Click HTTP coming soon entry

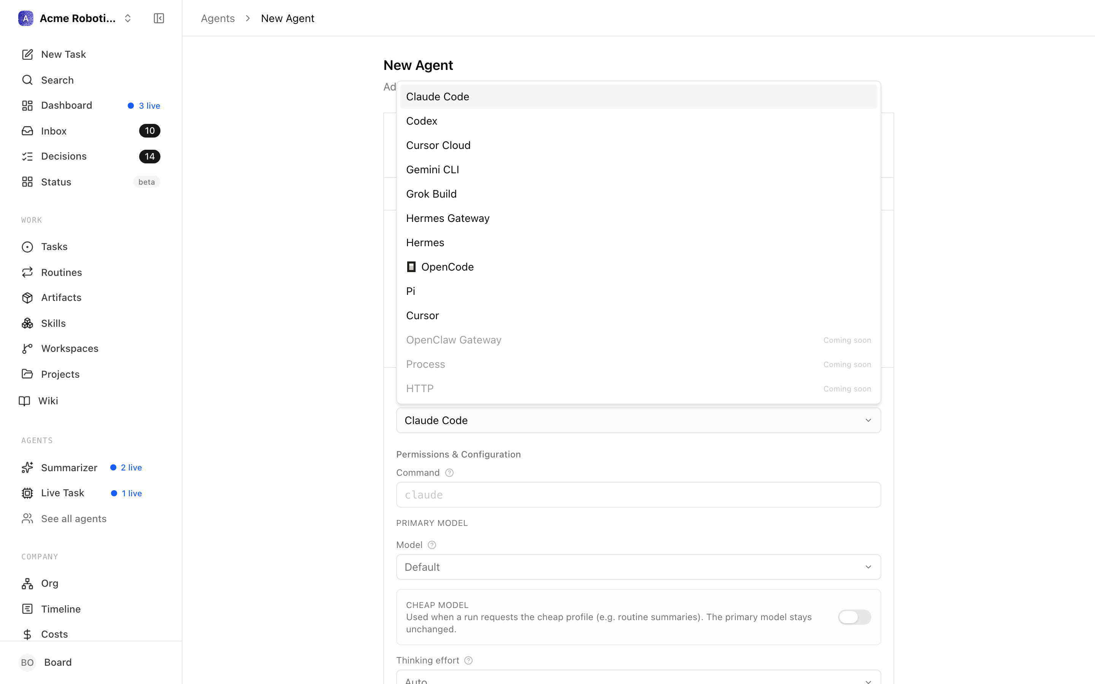pyautogui.click(x=638, y=389)
